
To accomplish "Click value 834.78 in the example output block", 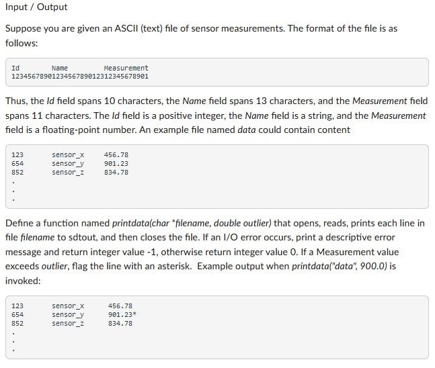I will click(x=120, y=324).
